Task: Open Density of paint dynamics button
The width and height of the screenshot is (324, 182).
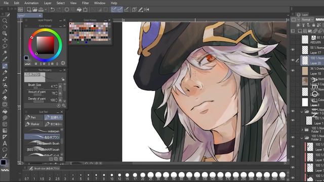Action: click(60, 100)
